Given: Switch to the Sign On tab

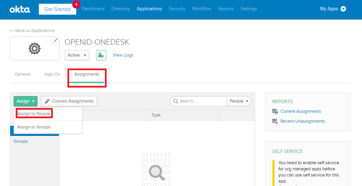Looking at the screenshot, I should click(x=52, y=74).
